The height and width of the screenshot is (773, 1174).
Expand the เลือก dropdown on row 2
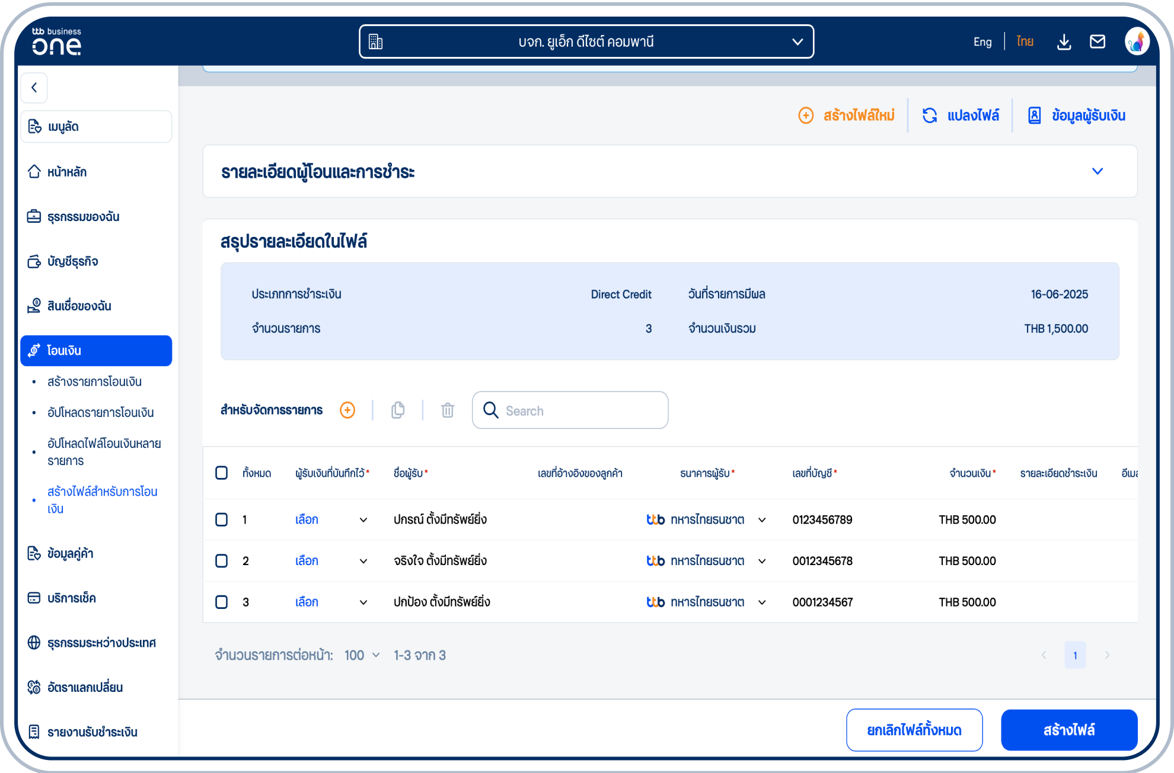[x=362, y=561]
